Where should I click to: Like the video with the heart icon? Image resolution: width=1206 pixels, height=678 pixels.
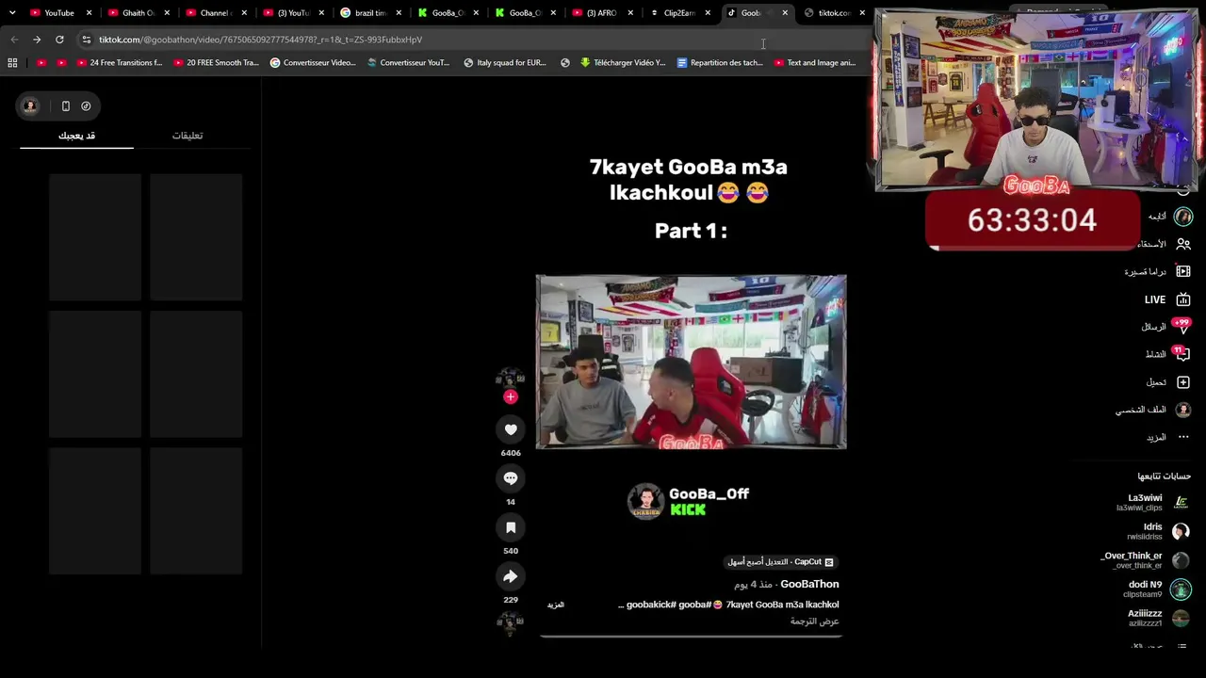511,429
